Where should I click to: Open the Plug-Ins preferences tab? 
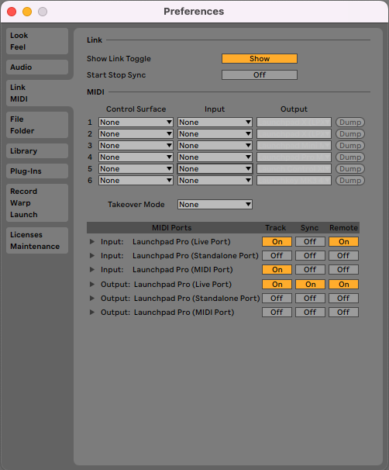click(37, 171)
